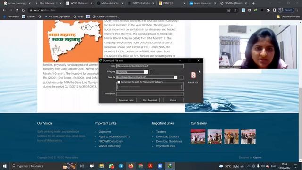The width and height of the screenshot is (302, 170).
Task: Open Important Links footer entry
Action: (165, 146)
